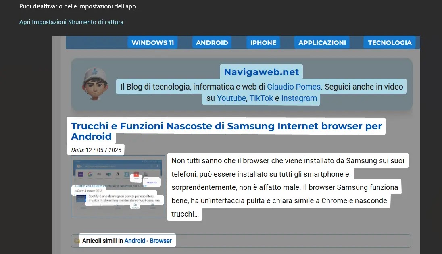Open the Apri Impostazioni Strumento di cattura link
Screen dimensions: 442x254
click(x=71, y=22)
